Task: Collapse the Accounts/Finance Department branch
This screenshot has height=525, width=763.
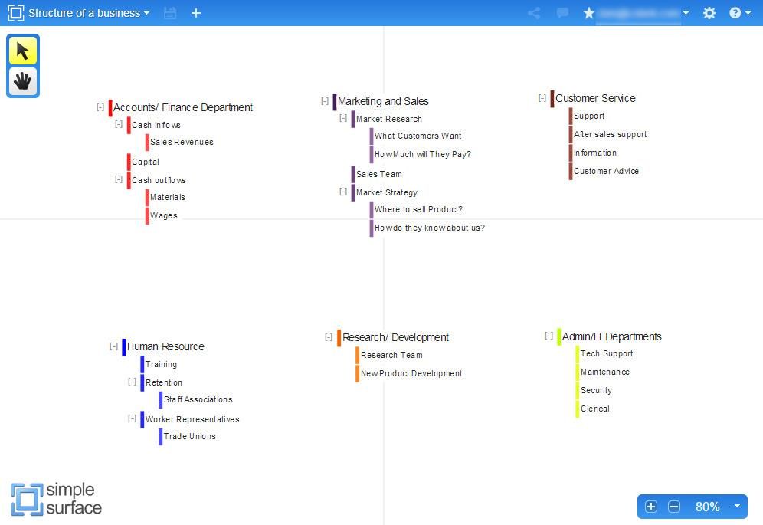Action: pyautogui.click(x=100, y=107)
